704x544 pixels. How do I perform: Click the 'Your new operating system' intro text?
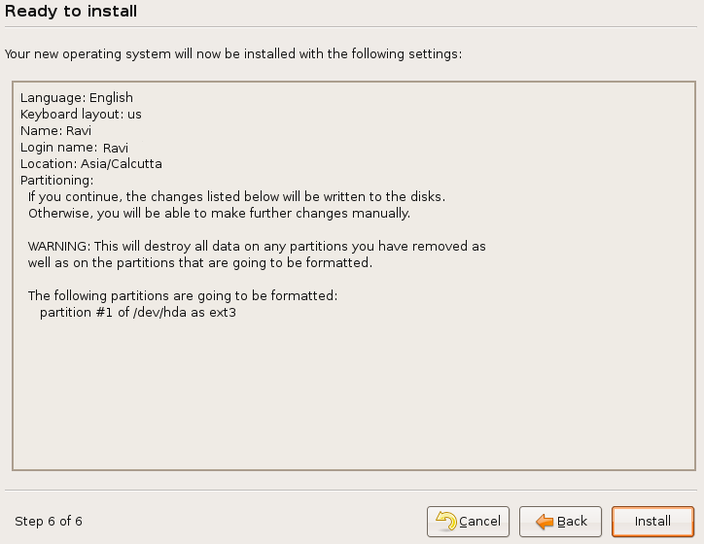[x=233, y=53]
